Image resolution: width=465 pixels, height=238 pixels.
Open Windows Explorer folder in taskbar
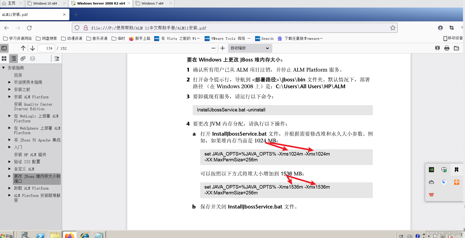[55, 235]
